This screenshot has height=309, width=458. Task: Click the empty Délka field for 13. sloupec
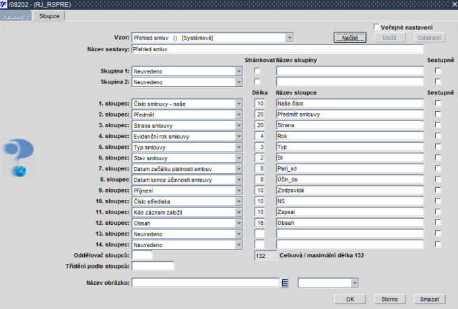coord(260,234)
